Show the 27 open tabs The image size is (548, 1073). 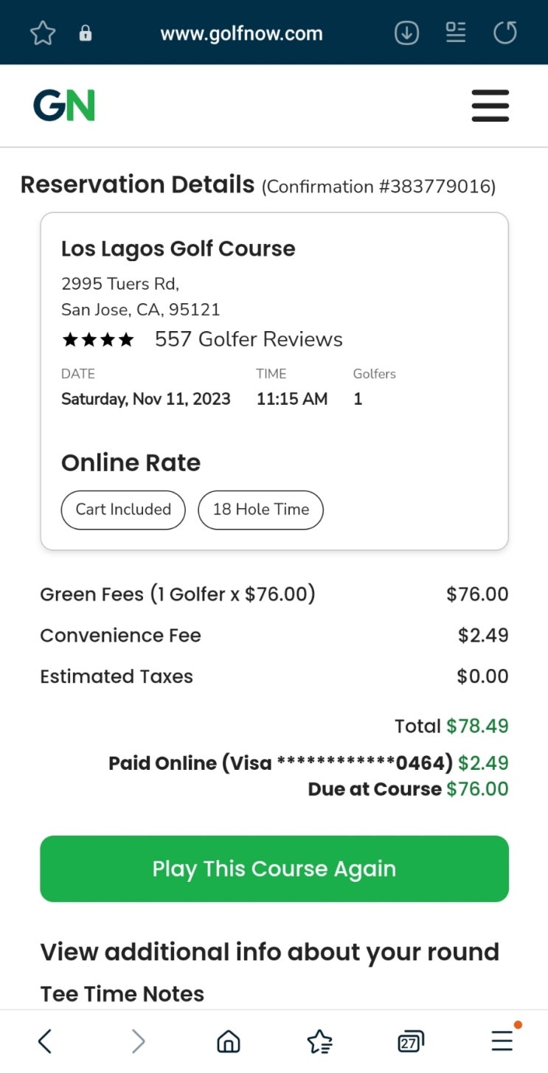pyautogui.click(x=410, y=1041)
